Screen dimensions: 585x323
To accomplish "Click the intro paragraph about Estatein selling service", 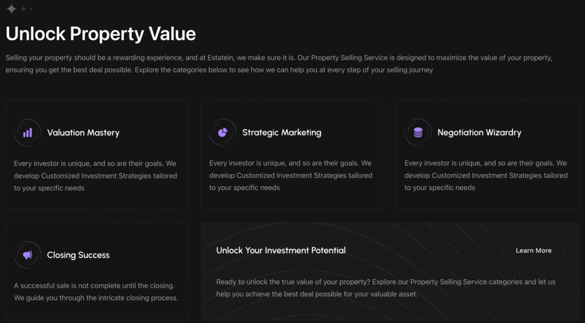I will pyautogui.click(x=279, y=64).
